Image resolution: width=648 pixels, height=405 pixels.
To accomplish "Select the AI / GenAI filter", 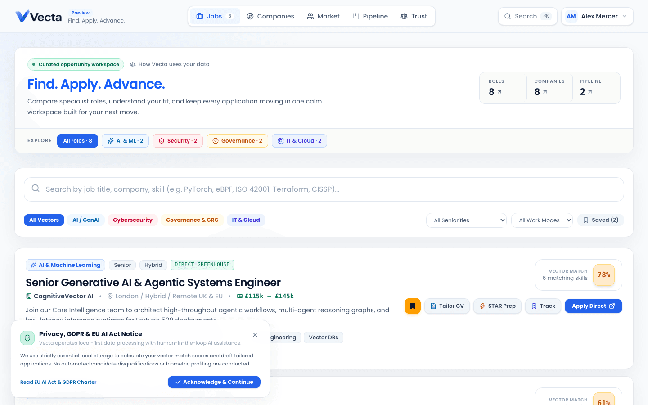I will click(x=86, y=220).
